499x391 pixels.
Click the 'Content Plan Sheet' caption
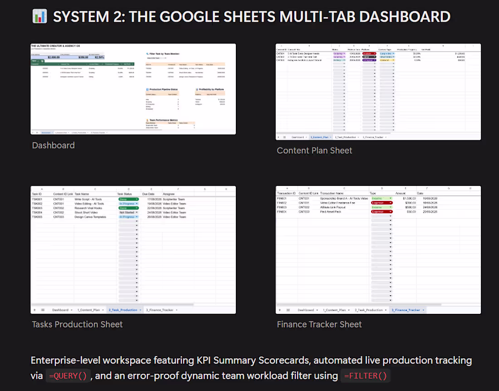[x=314, y=151]
